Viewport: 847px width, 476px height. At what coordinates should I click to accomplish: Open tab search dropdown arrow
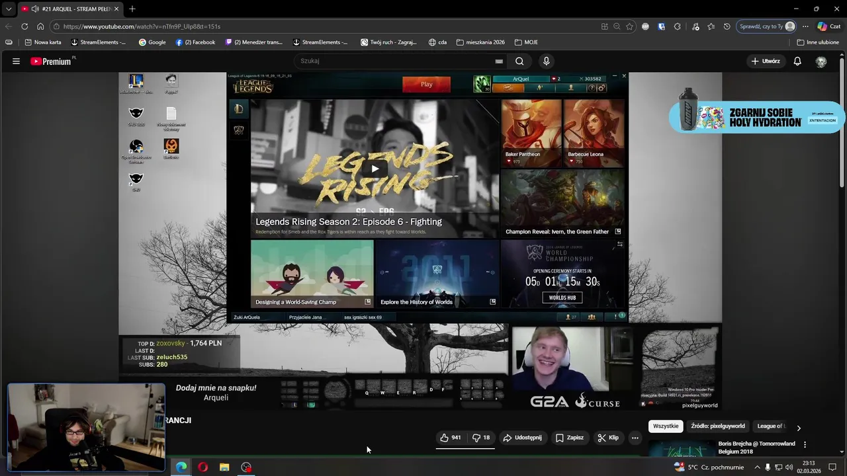pyautogui.click(x=9, y=9)
